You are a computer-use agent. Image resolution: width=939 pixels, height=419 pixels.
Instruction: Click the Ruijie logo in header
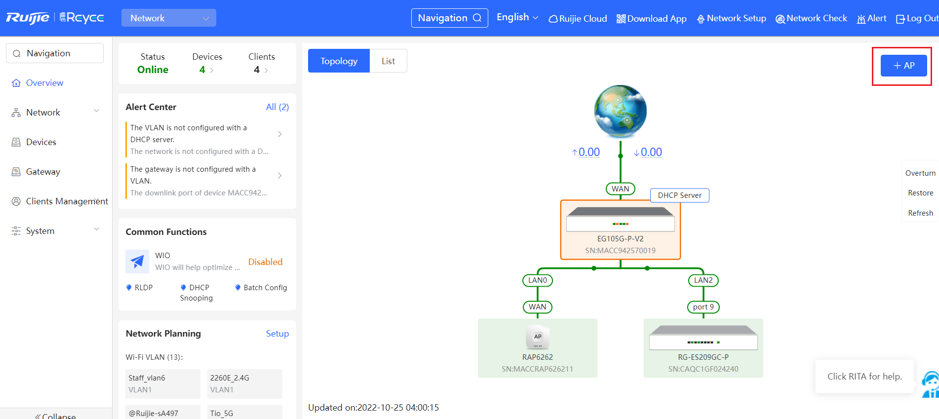(x=28, y=18)
